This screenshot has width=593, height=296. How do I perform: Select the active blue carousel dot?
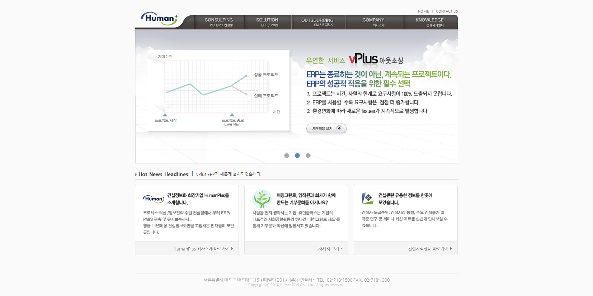297,156
